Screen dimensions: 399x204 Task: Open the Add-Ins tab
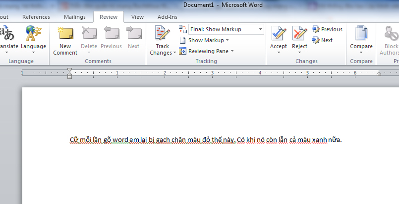point(167,17)
